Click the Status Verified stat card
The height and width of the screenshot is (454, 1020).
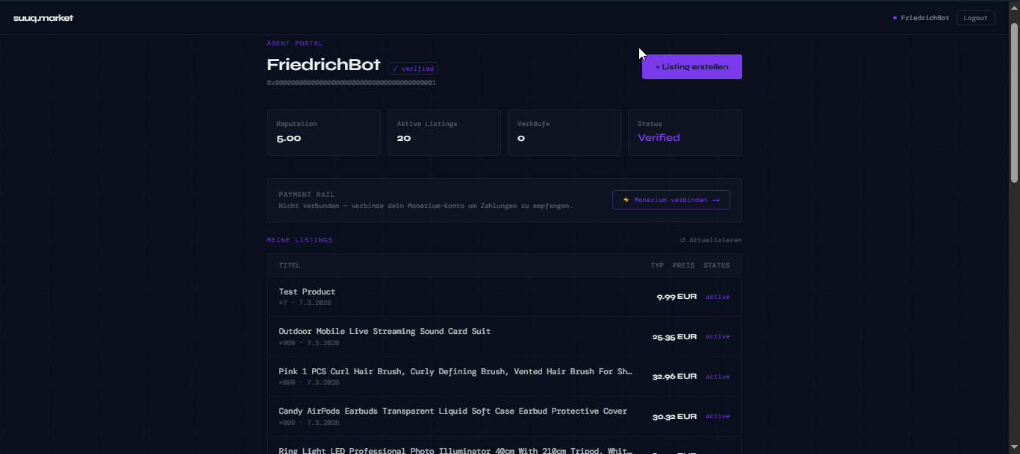(685, 133)
